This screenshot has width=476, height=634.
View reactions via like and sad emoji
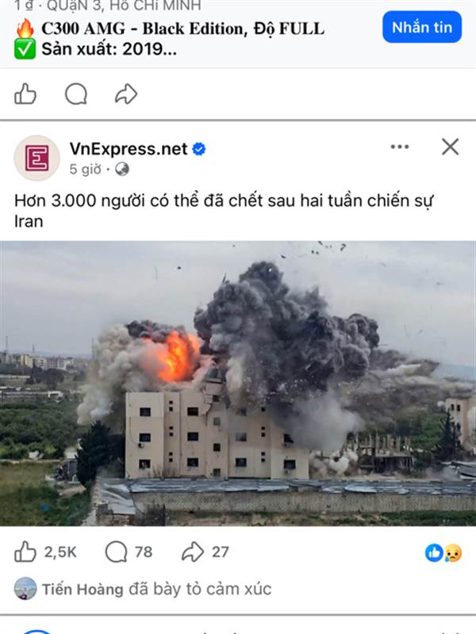[443, 552]
